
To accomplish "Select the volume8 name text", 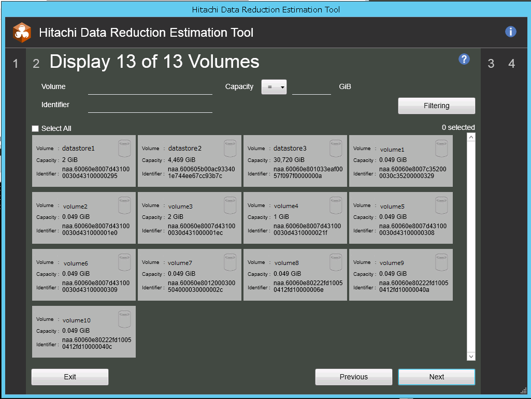I will 286,263.
